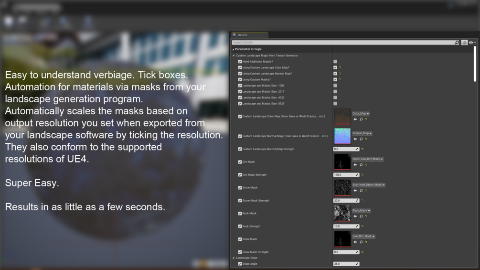Open the Scattered_Stone_Mask dropdown
Image resolution: width=480 pixels, height=270 pixels.
click(x=369, y=185)
